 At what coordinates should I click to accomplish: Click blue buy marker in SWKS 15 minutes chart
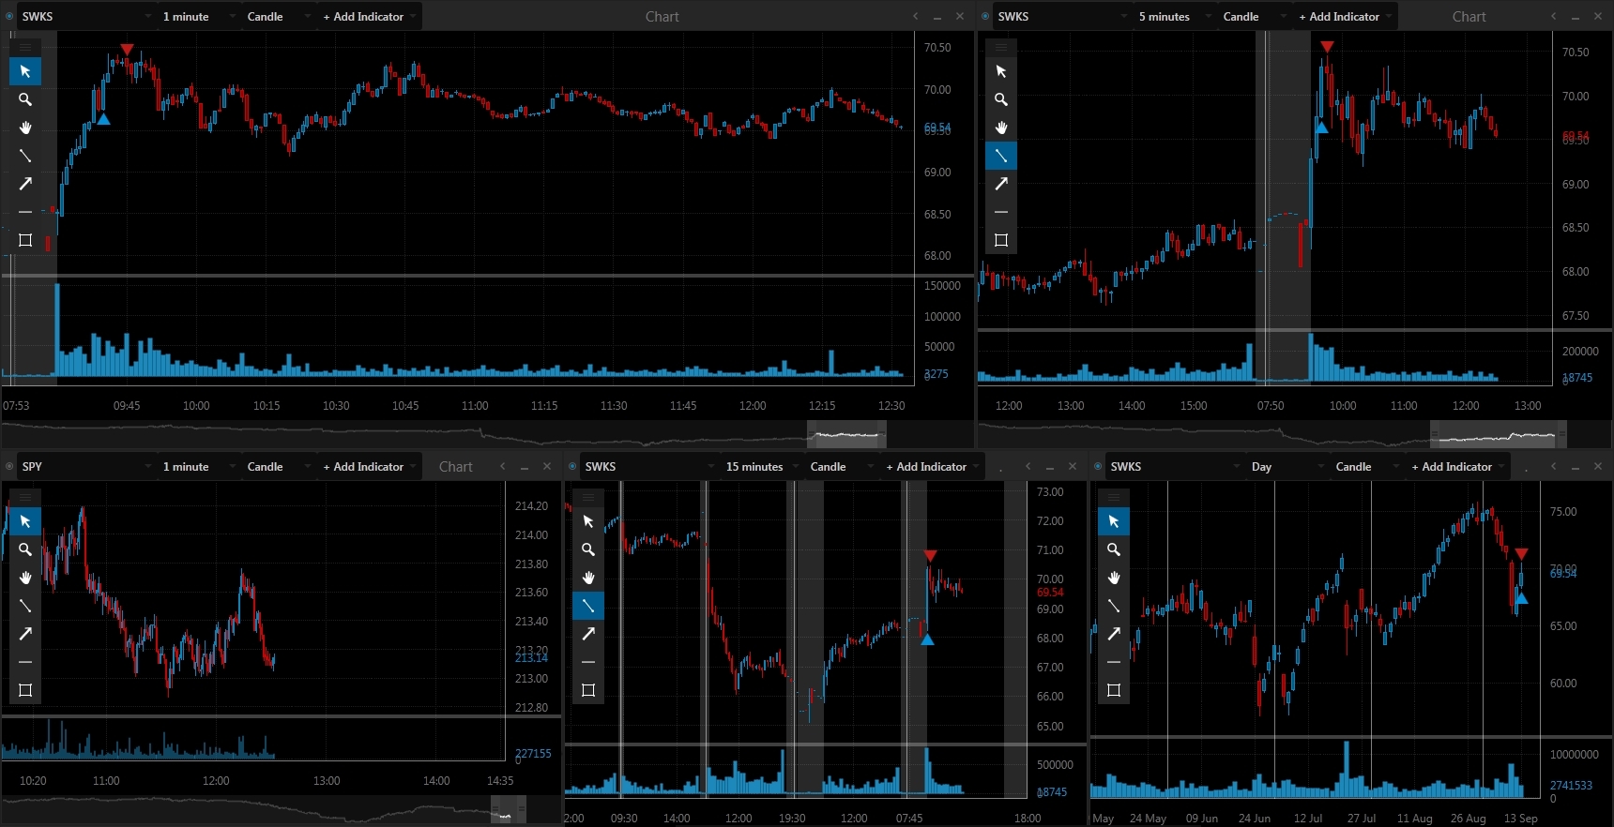click(x=927, y=639)
